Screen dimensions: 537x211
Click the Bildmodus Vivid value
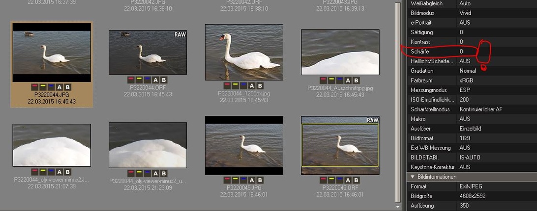(x=465, y=13)
